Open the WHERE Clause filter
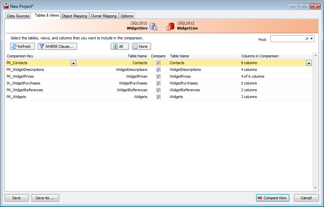Image resolution: width=324 pixels, height=207 pixels. point(57,46)
